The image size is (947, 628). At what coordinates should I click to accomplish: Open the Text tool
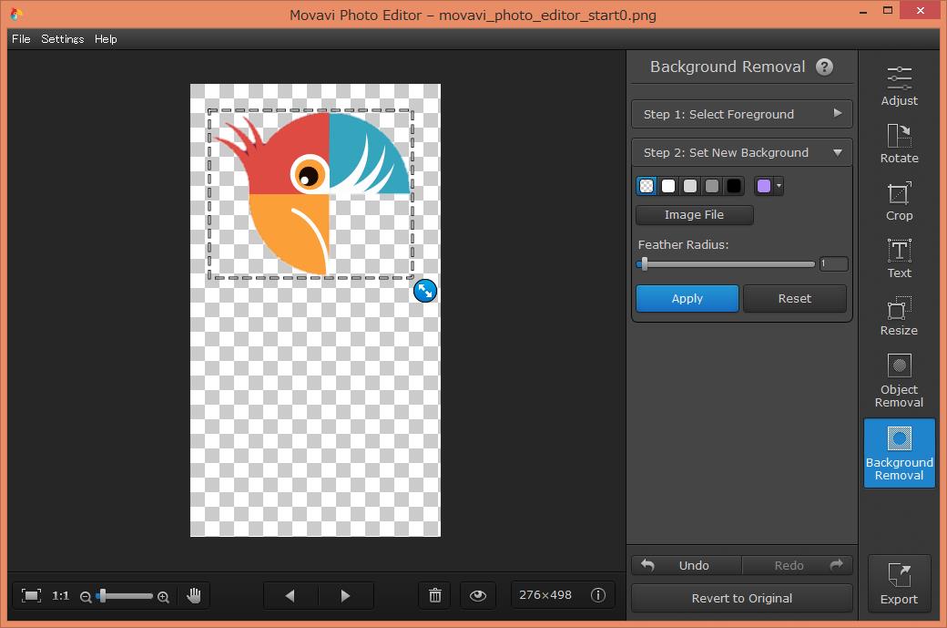pos(899,258)
